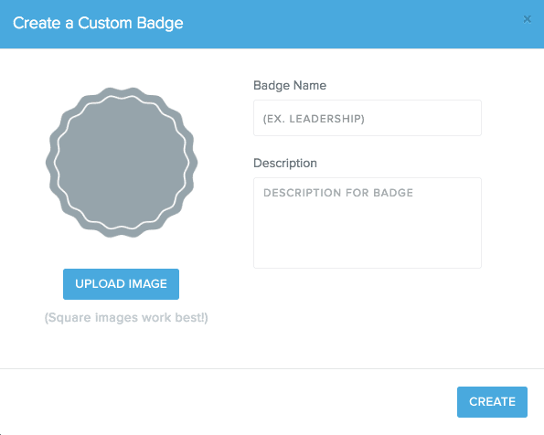Click the gray scalloped badge placeholder image
The height and width of the screenshot is (435, 544).
click(x=122, y=163)
